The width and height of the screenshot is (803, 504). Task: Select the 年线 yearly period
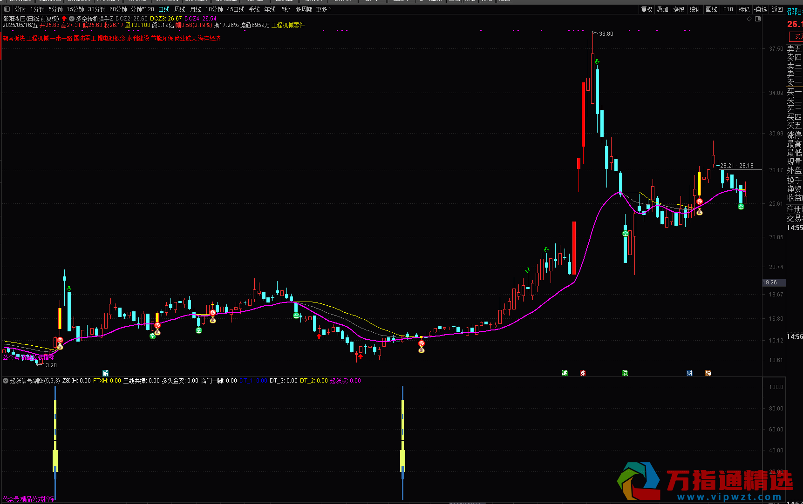tap(270, 9)
